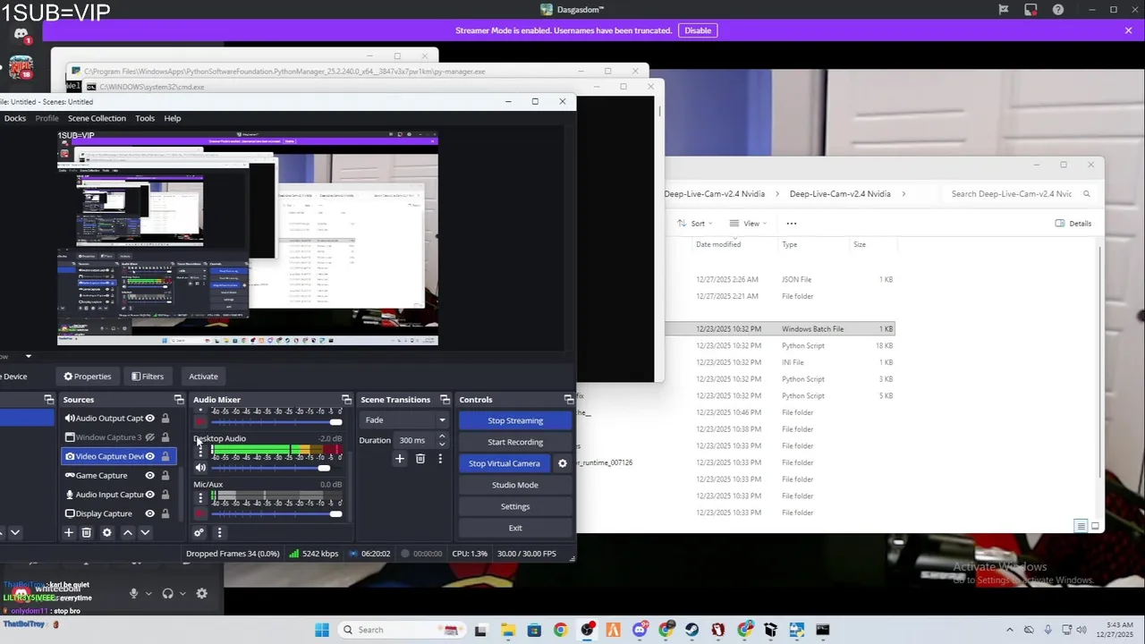Mute the Desktop Audio speaker icon
1145x644 pixels.
(200, 468)
